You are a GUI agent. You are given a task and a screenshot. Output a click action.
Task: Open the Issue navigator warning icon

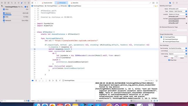coord(15,3)
